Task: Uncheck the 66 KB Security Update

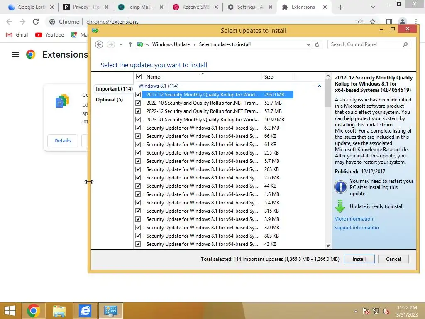Action: 138,136
